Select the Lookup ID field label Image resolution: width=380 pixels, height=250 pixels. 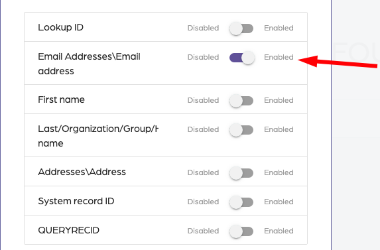coord(60,27)
